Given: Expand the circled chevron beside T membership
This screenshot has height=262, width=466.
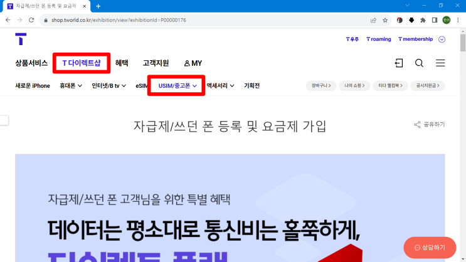Looking at the screenshot, I should click(x=442, y=39).
